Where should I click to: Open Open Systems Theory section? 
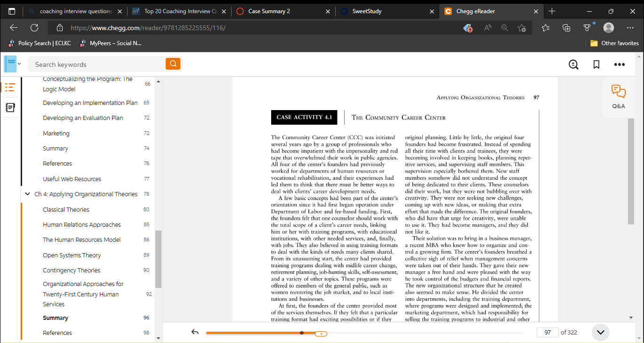tap(72, 255)
